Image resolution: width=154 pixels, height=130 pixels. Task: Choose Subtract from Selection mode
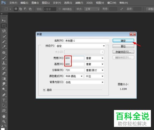pyautogui.click(x=25, y=9)
